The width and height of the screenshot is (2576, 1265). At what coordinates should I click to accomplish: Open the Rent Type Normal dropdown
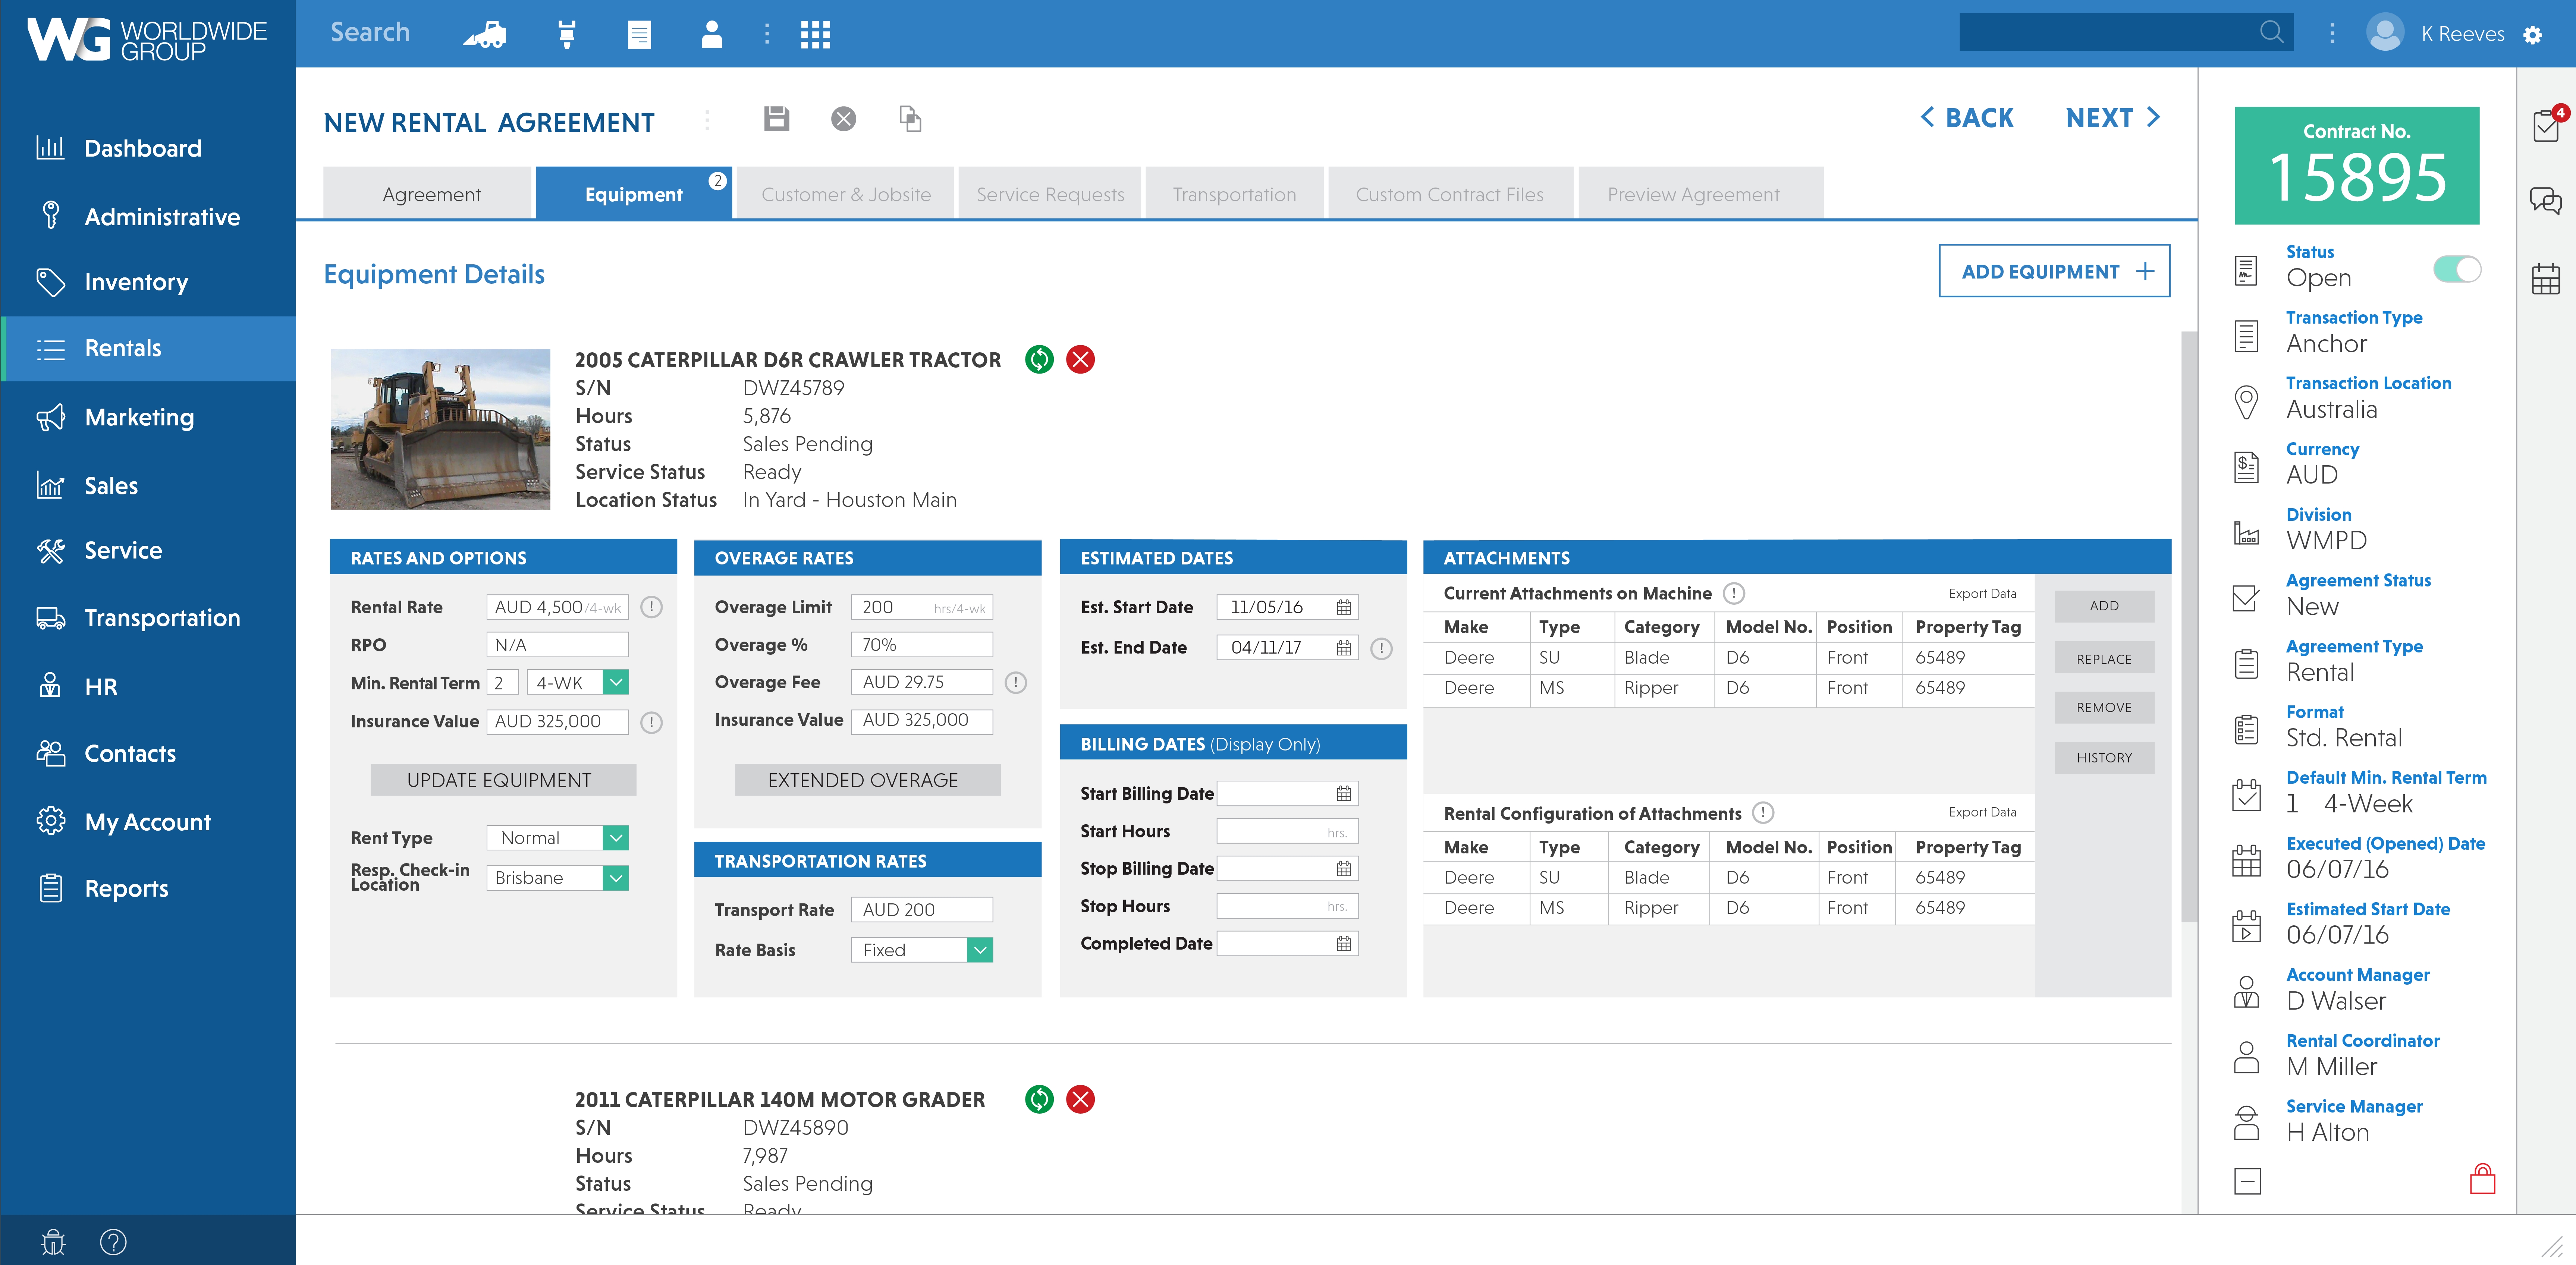click(616, 838)
